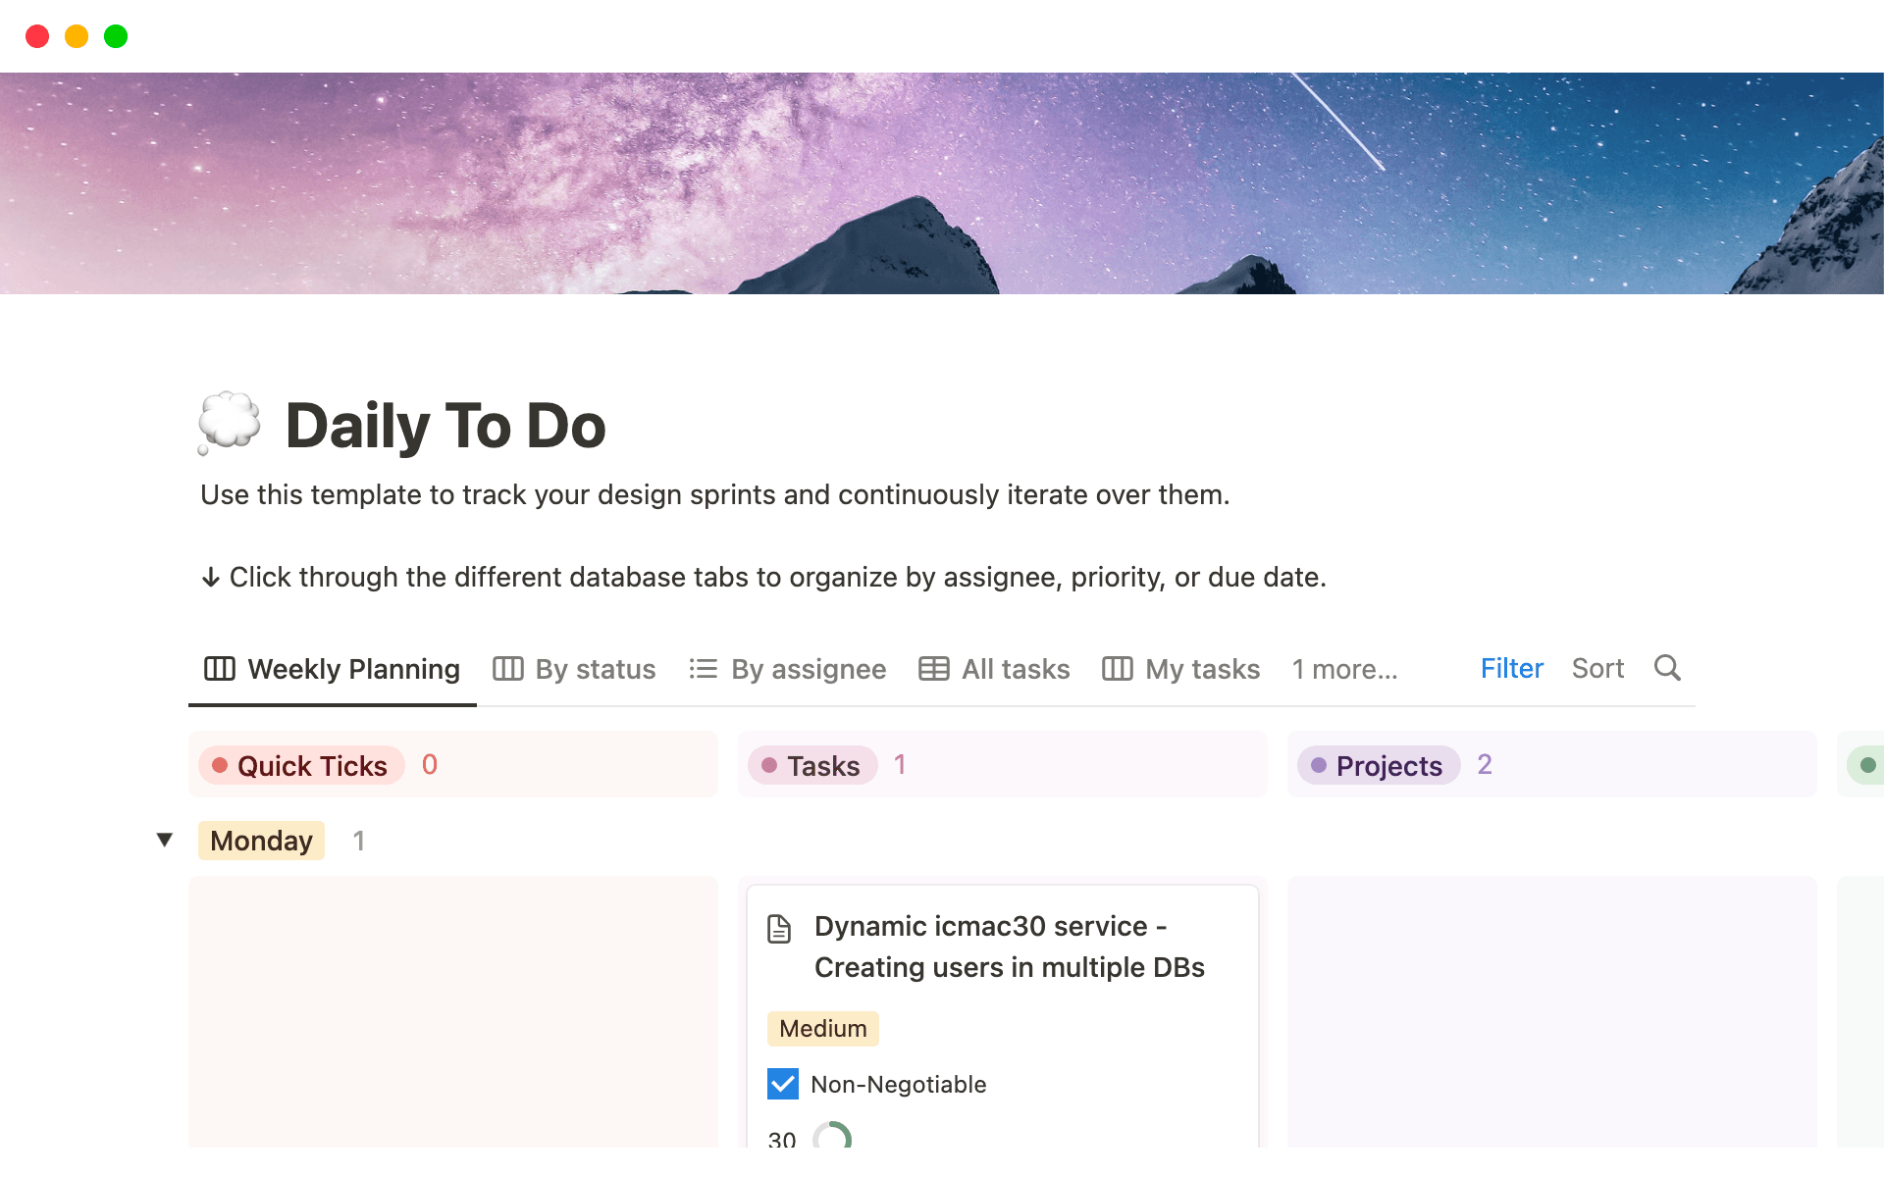The image size is (1884, 1177).
Task: Switch to the All tasks tab
Action: pos(1015,669)
